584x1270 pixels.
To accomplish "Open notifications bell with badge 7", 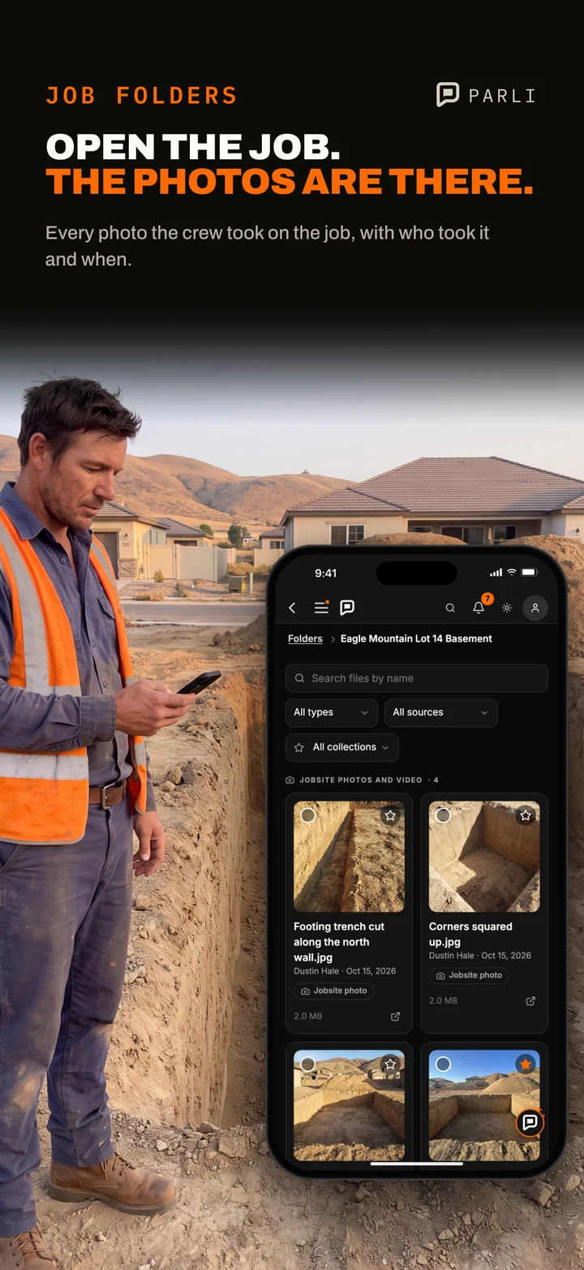I will [x=479, y=607].
